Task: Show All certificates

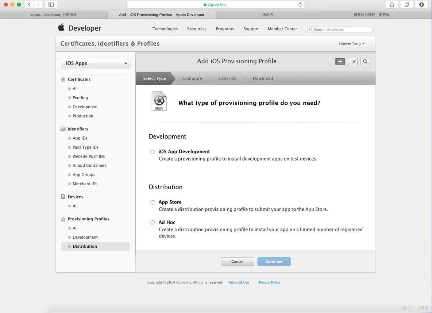Action: (x=75, y=89)
